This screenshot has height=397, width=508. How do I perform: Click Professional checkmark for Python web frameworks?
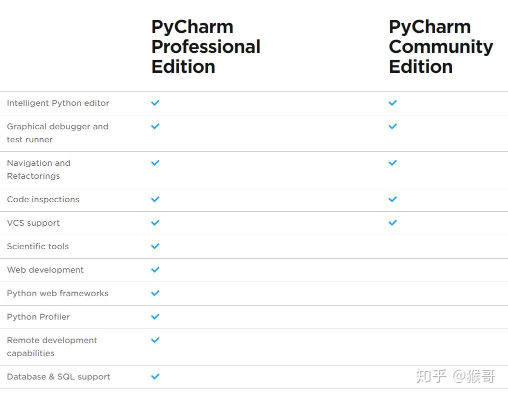tap(155, 293)
